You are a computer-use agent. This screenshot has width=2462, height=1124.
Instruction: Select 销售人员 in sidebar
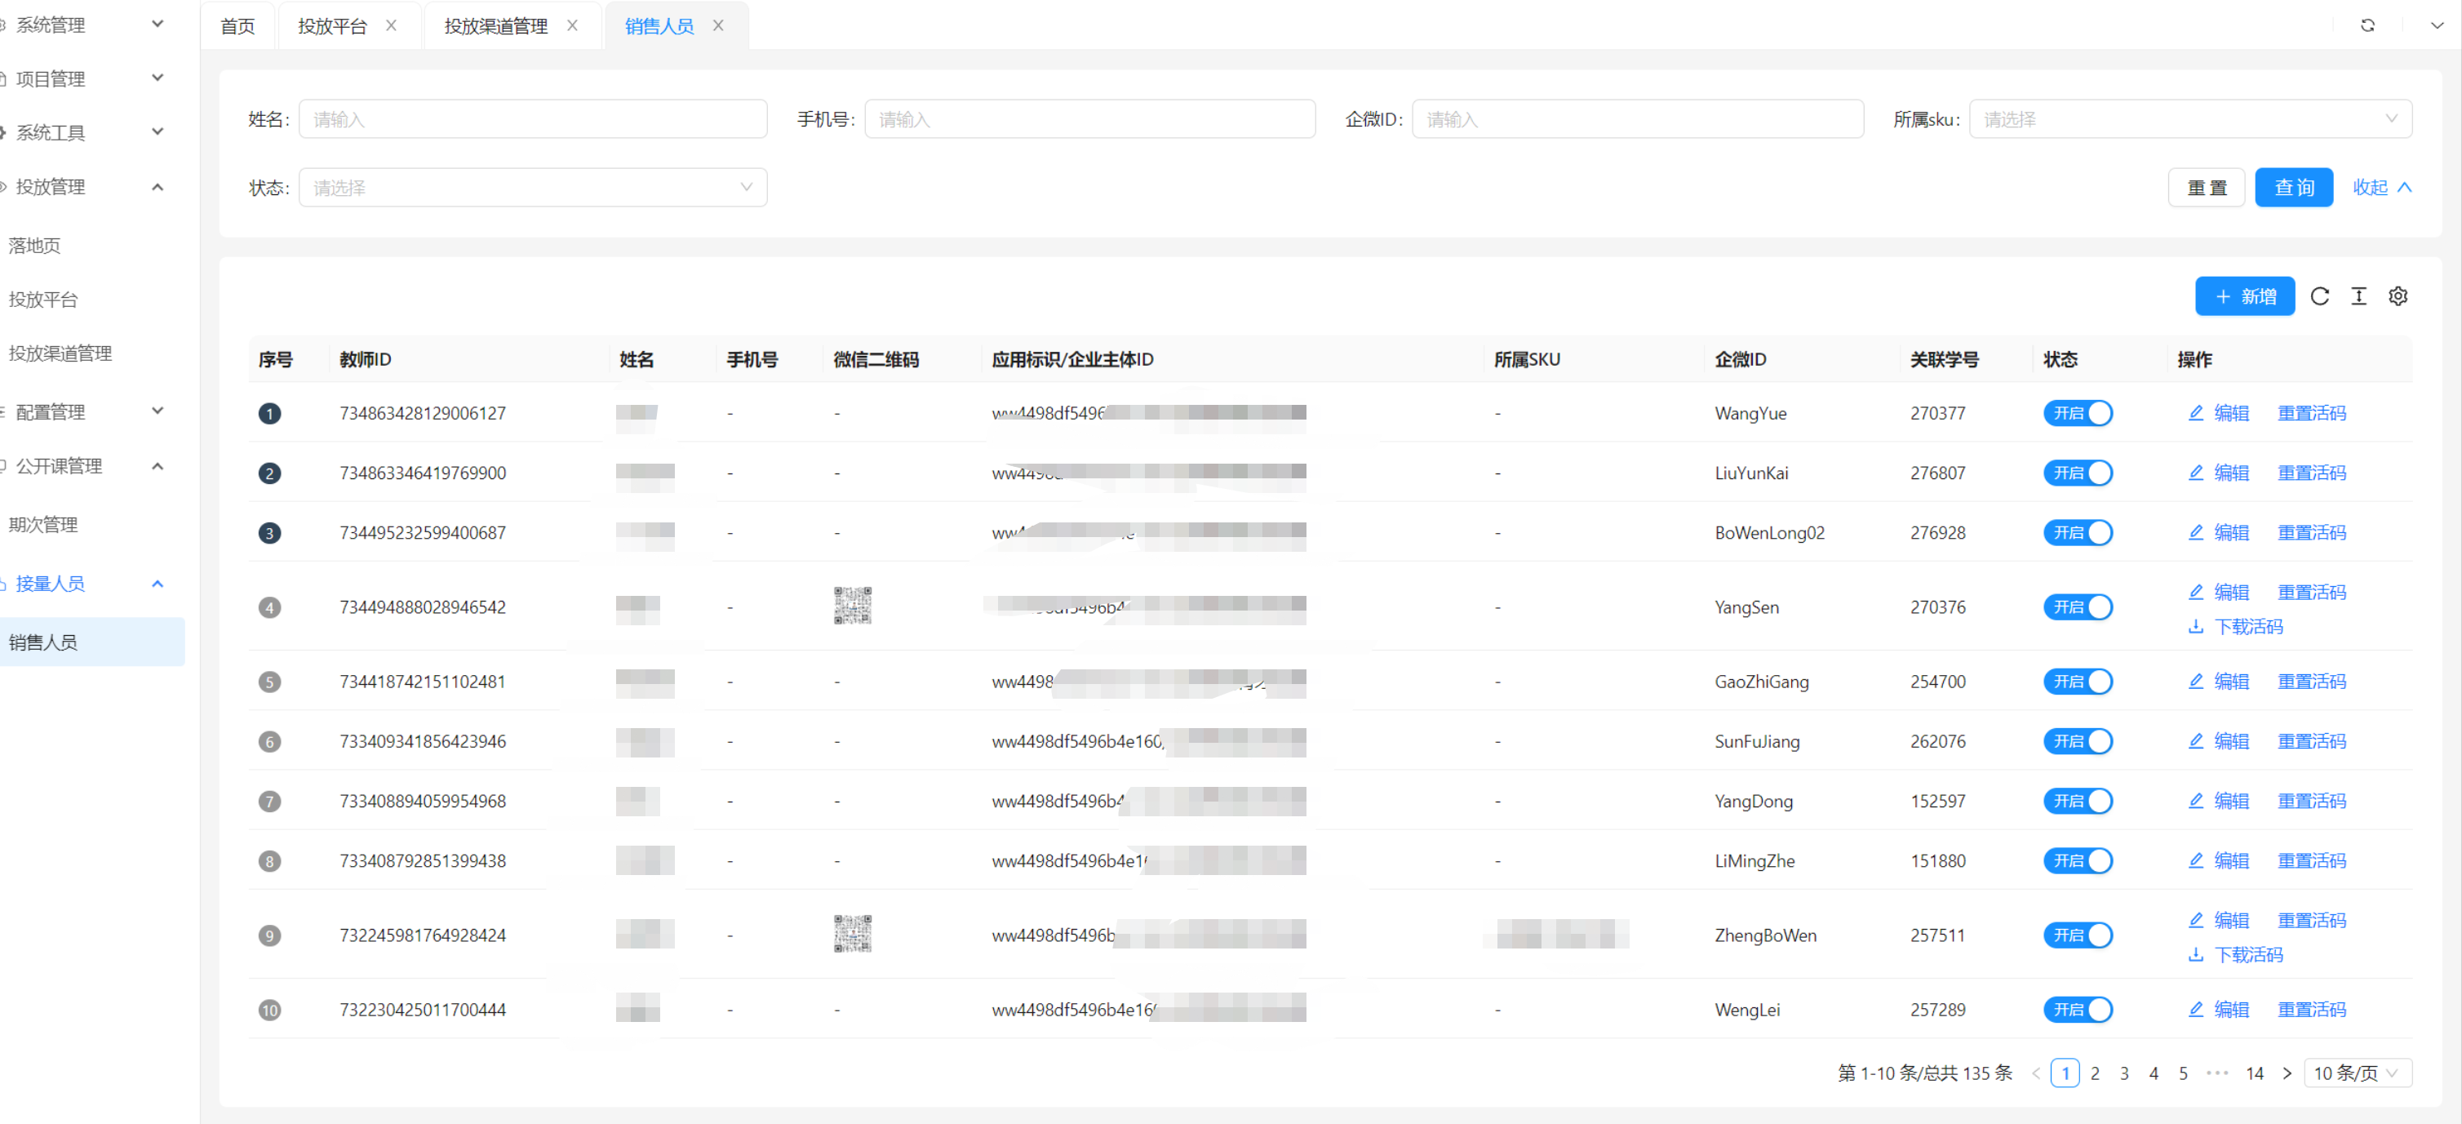coord(91,642)
